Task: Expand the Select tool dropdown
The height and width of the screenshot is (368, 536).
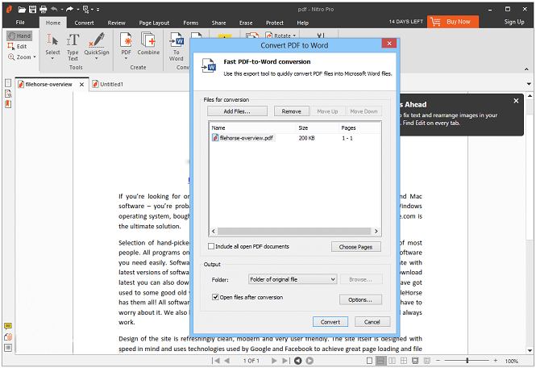Action: click(x=52, y=58)
